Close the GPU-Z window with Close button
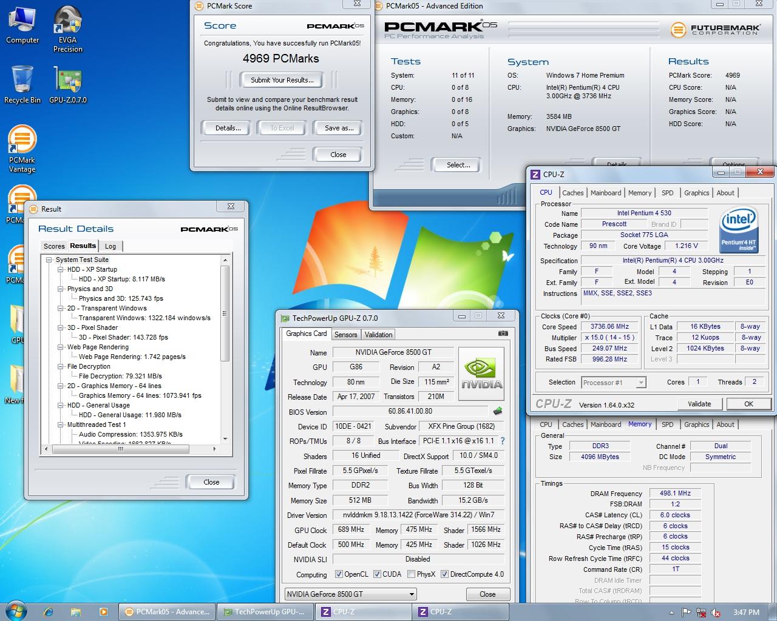 487,594
